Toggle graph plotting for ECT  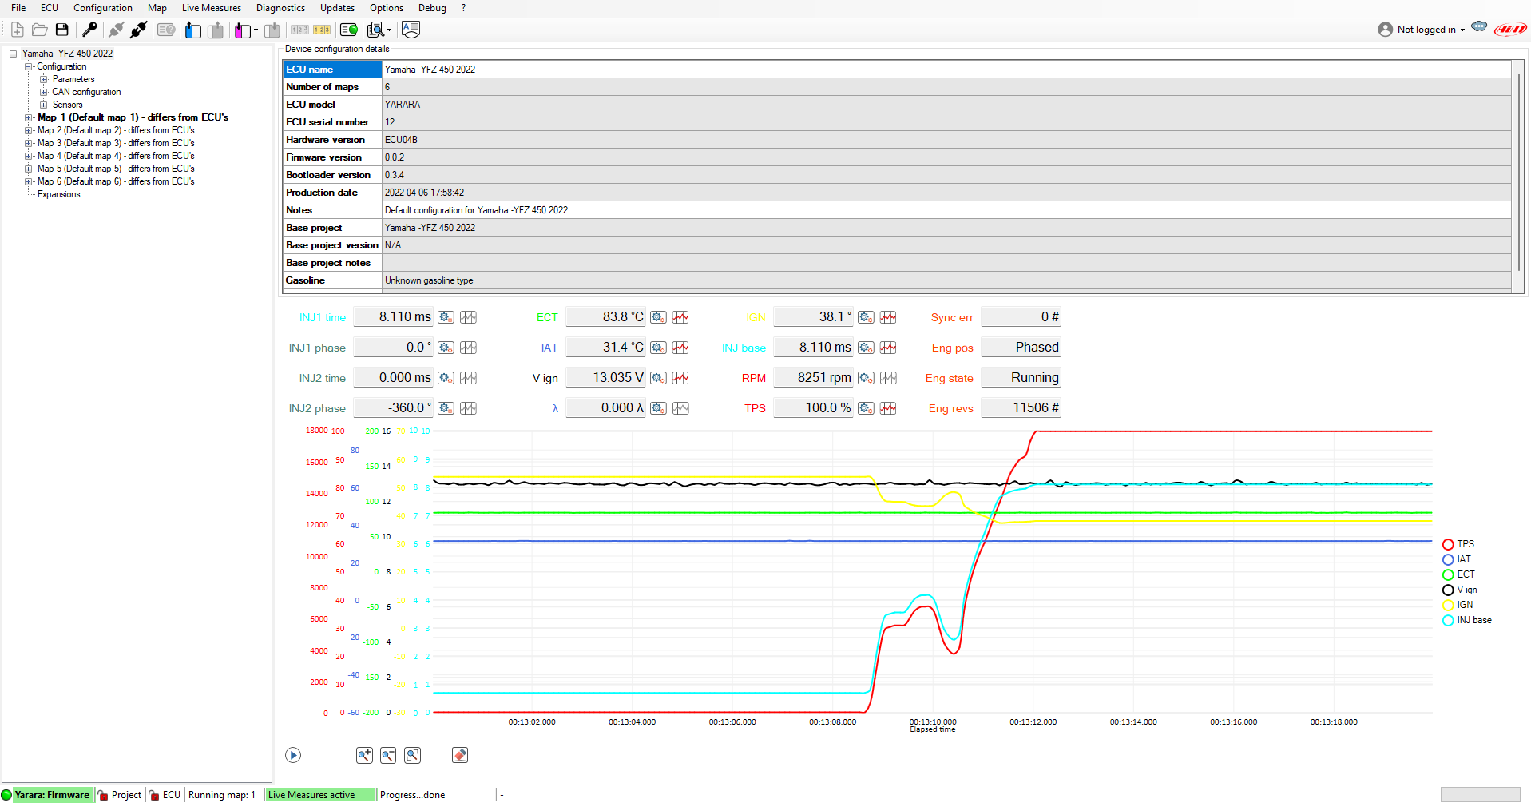tap(680, 317)
